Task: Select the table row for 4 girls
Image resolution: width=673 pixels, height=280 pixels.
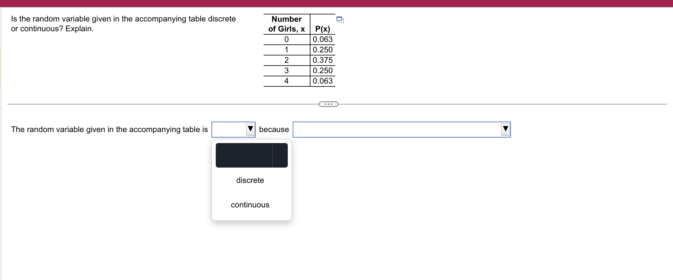Action: [286, 81]
